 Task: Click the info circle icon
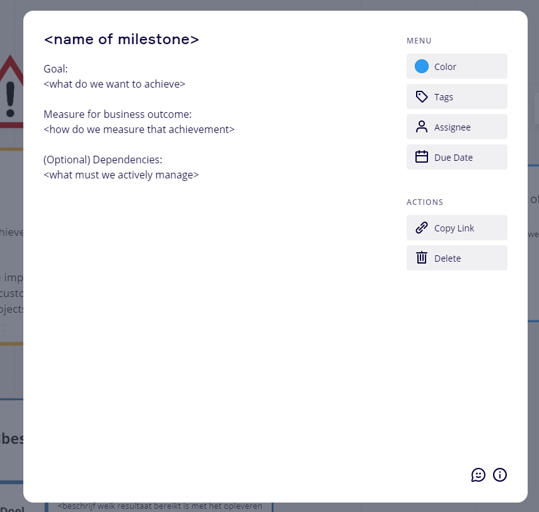(500, 475)
